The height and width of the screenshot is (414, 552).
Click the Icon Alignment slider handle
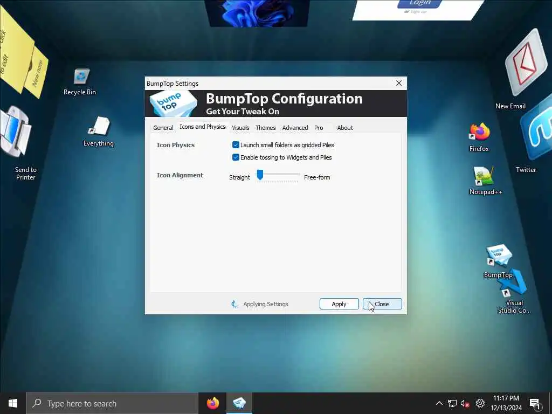click(x=260, y=175)
